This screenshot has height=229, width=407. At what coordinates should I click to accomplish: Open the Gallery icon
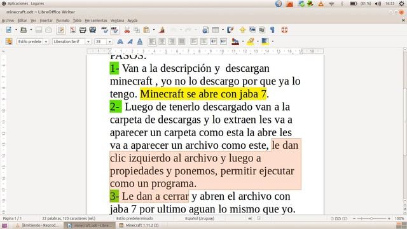click(x=252, y=30)
